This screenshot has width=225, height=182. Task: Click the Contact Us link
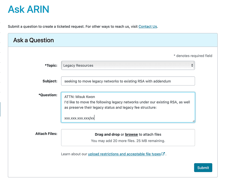(148, 26)
